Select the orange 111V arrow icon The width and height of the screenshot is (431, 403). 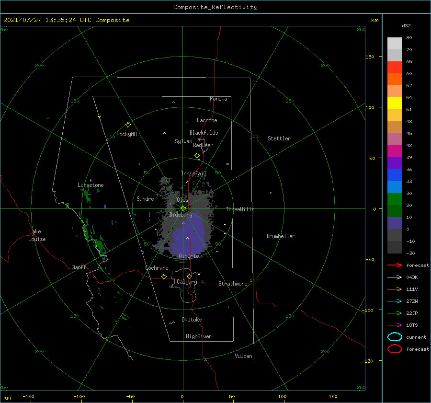[x=395, y=289]
